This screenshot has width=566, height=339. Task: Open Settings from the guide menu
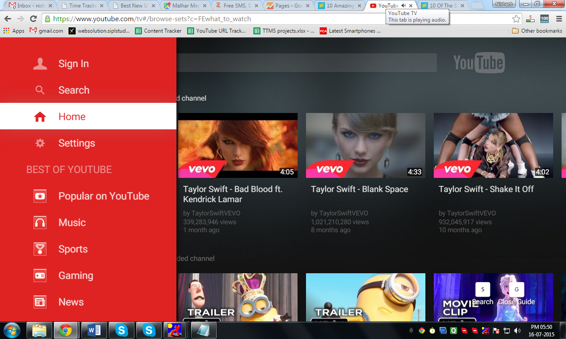pos(88,143)
